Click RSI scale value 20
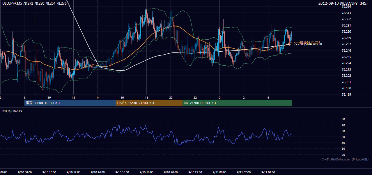Screen dimensions: 372x175 pyautogui.click(x=343, y=155)
